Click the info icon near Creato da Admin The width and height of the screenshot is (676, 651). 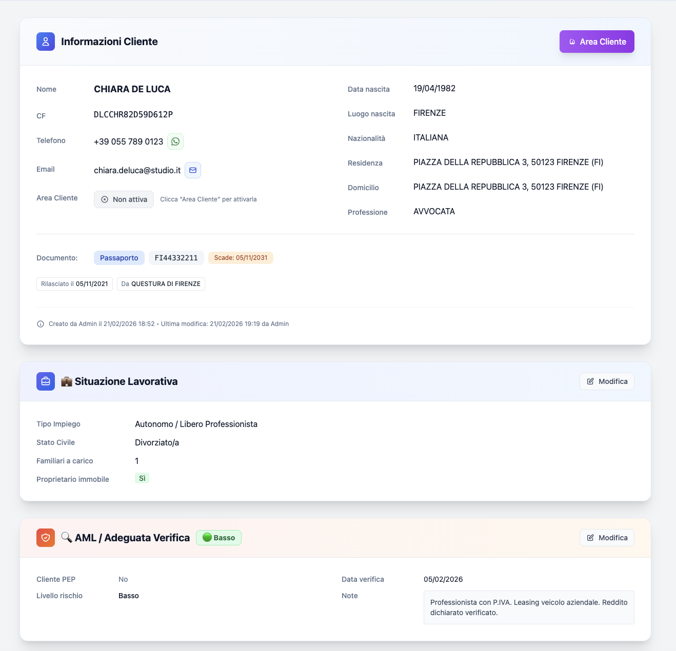(41, 324)
